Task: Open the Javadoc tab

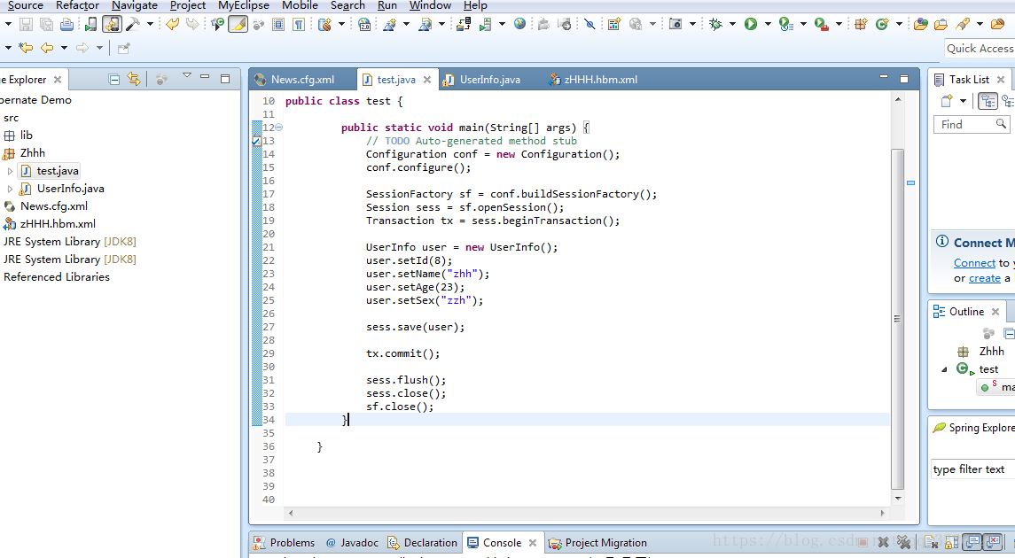Action: point(353,542)
